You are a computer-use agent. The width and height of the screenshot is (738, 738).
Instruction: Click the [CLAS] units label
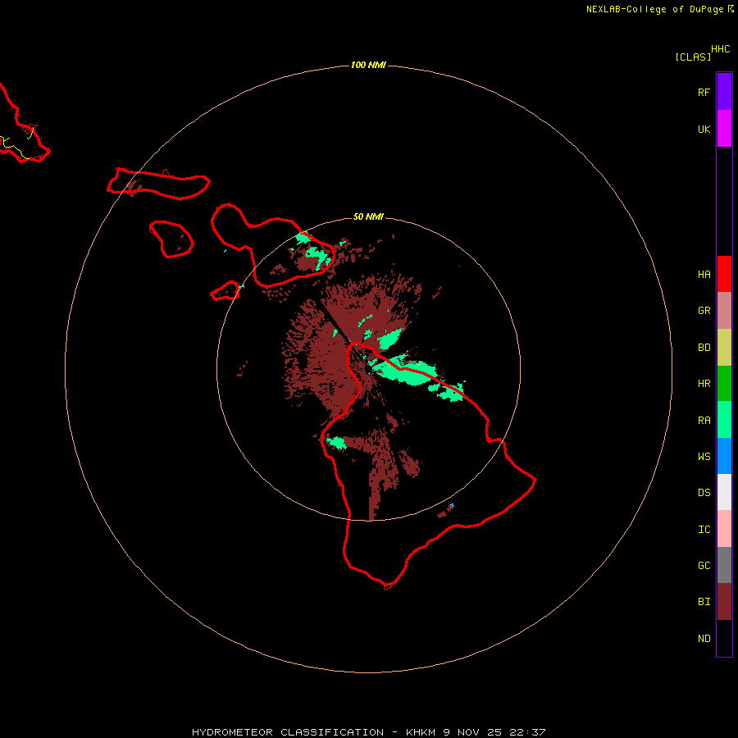point(693,57)
